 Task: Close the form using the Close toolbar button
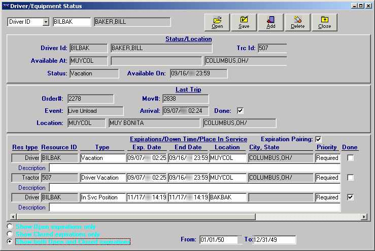click(324, 22)
